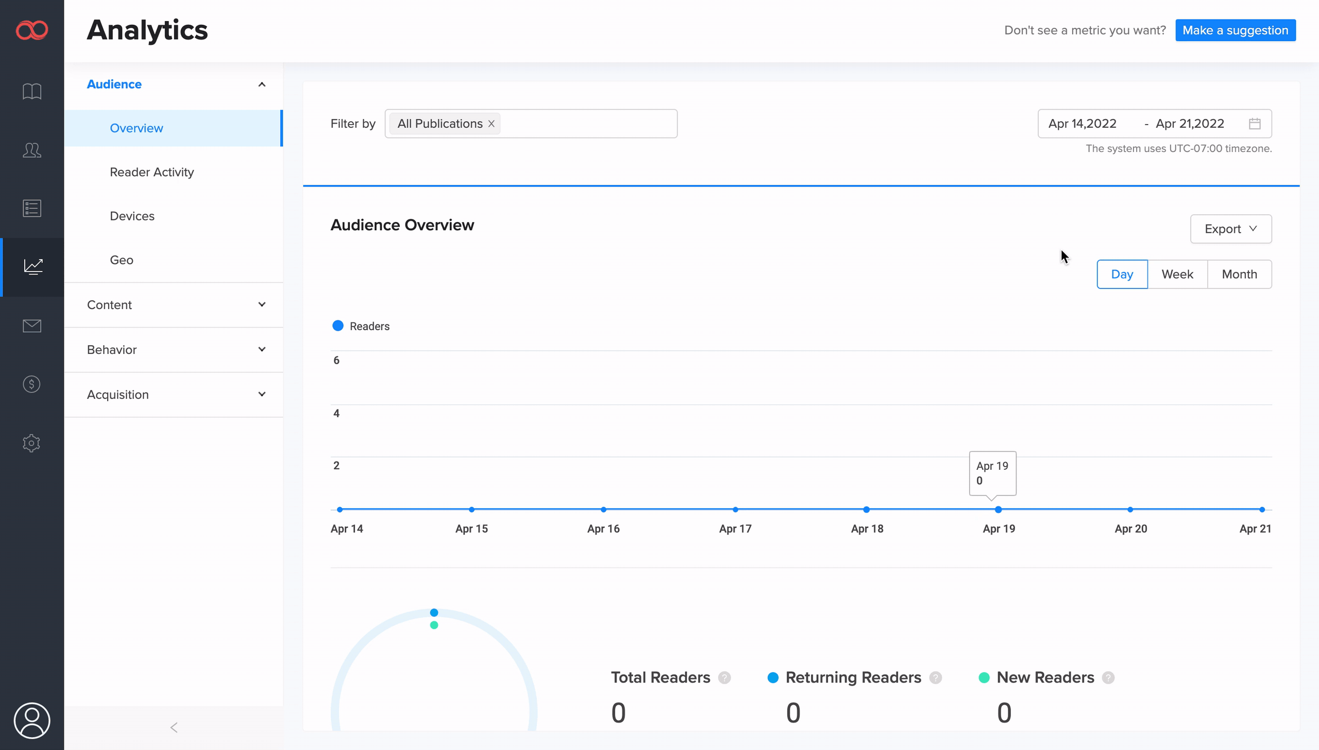Open the Devices menu item

pyautogui.click(x=132, y=216)
